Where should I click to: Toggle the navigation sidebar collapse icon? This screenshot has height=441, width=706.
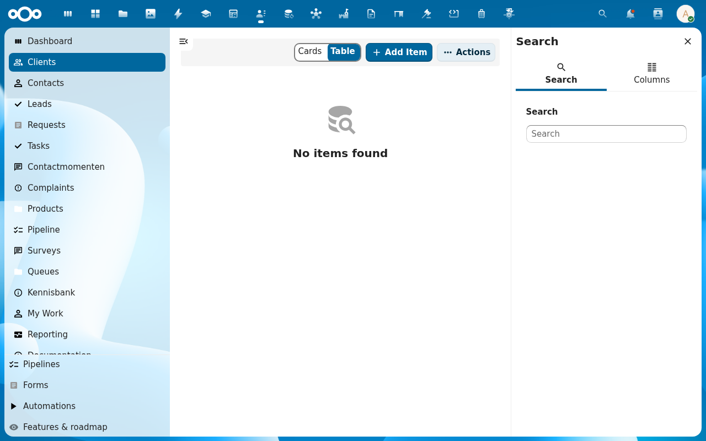tap(184, 41)
